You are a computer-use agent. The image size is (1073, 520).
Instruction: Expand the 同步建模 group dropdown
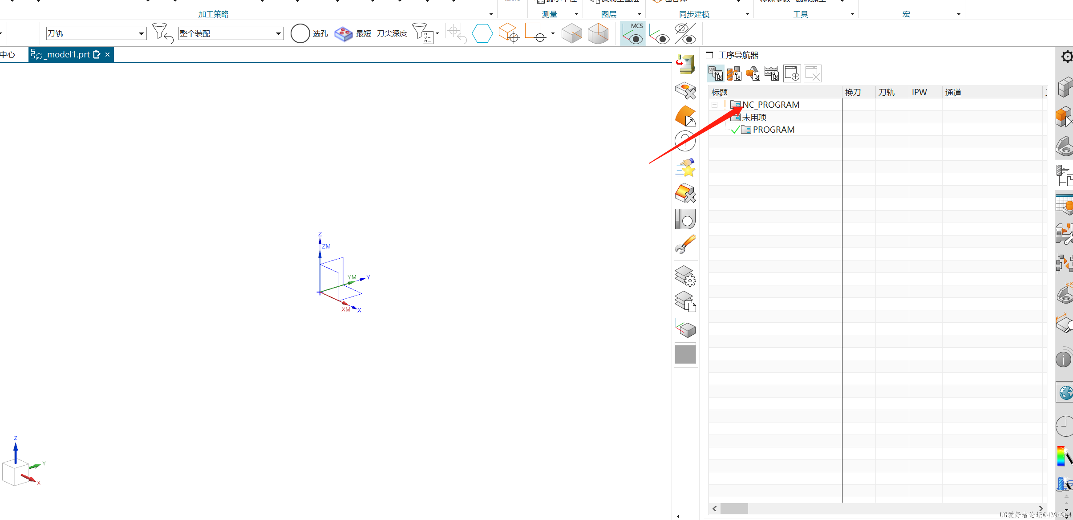tap(747, 14)
